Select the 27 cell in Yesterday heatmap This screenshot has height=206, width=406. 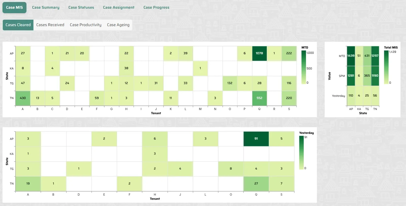[x=256, y=184]
